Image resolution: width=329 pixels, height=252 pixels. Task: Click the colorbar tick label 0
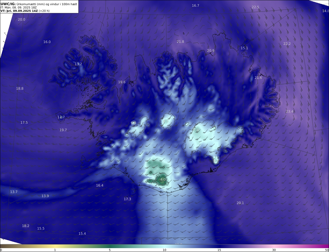pyautogui.click(x=1, y=250)
